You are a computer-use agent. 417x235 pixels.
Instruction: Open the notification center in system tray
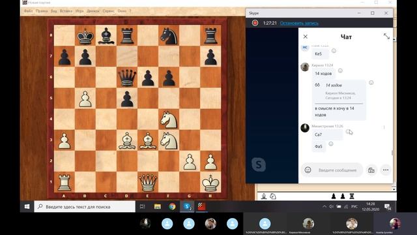click(388, 207)
